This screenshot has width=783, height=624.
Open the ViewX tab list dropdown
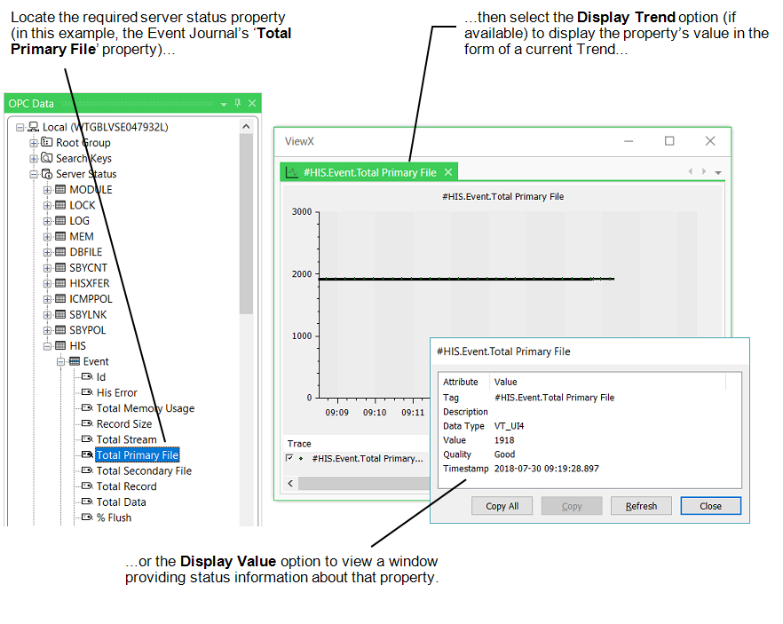click(x=717, y=172)
